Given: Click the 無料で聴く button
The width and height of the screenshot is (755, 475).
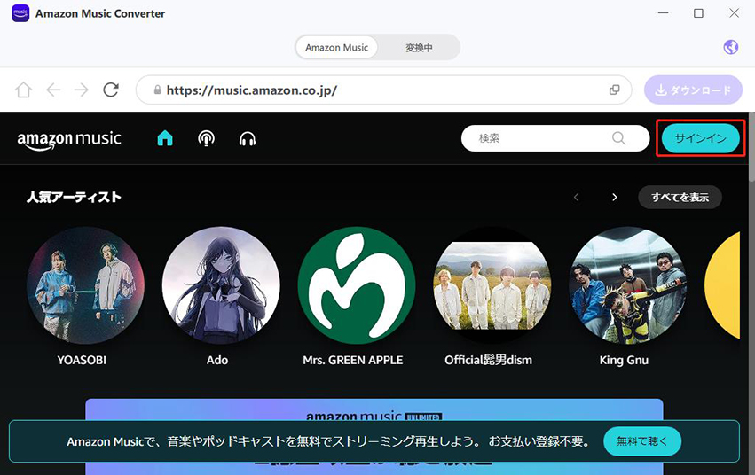Looking at the screenshot, I should [x=641, y=441].
